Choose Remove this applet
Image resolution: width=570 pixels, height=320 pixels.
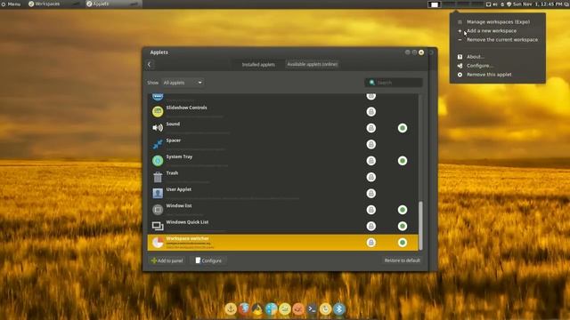[x=489, y=75]
